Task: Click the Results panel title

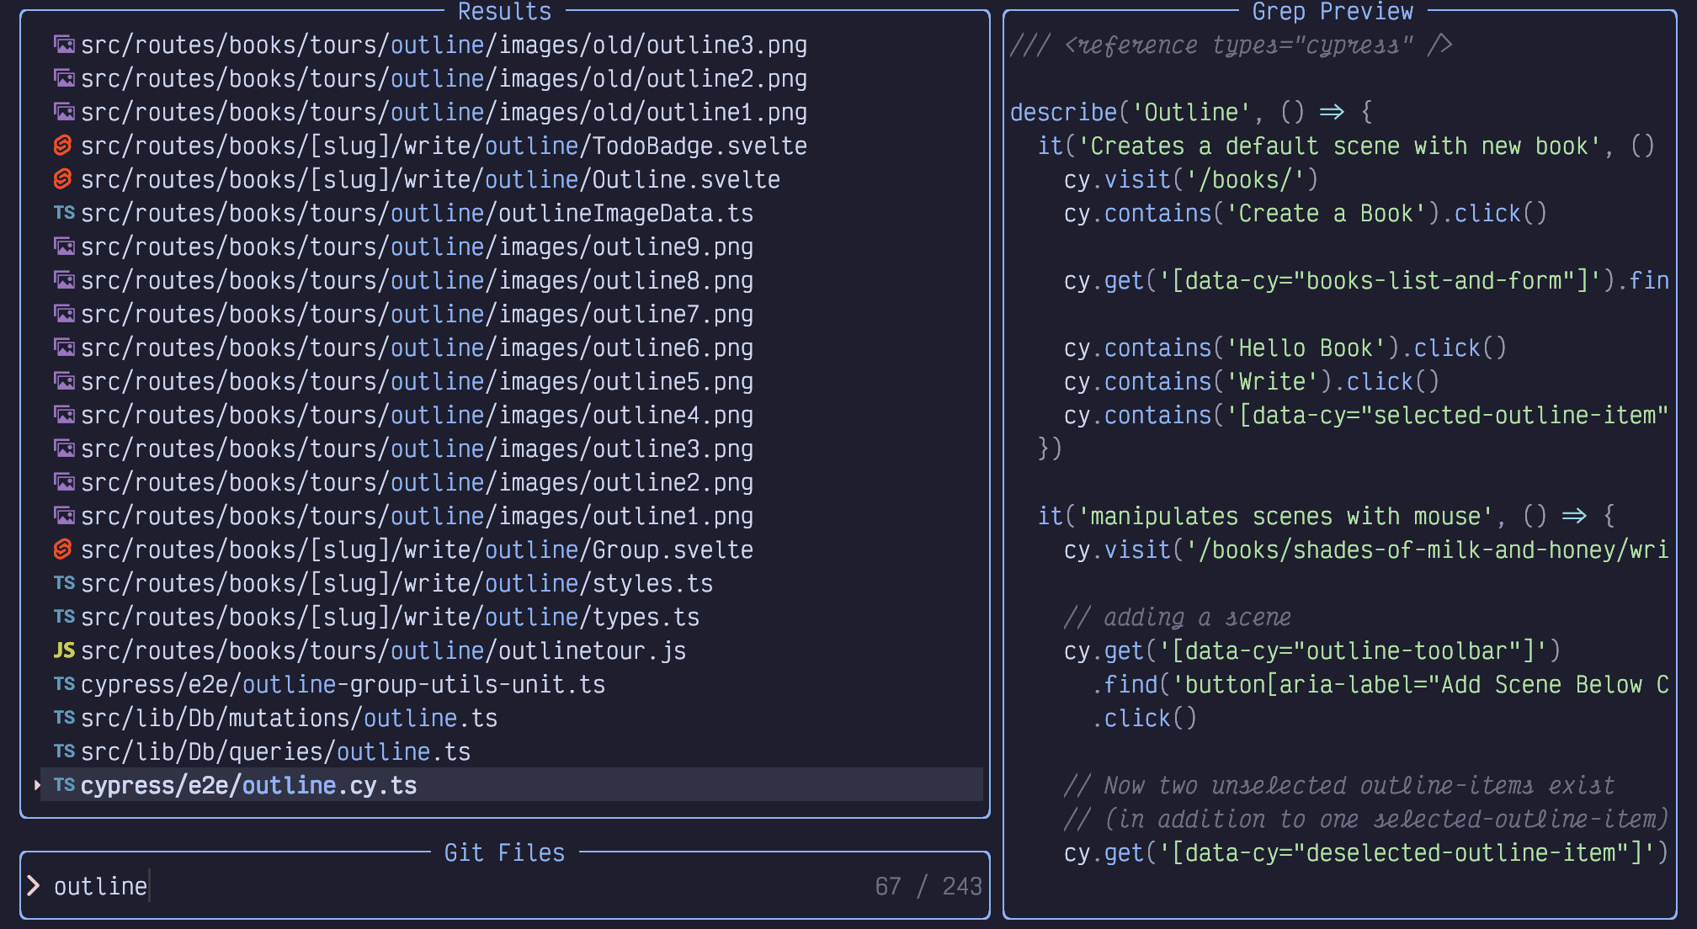Action: [x=504, y=11]
